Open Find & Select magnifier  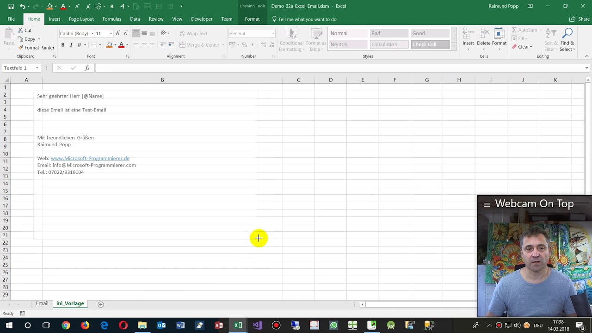pyautogui.click(x=567, y=40)
